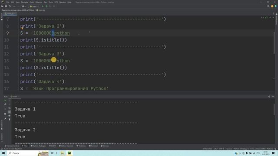Open the CRLF line separator selector

click(x=215, y=149)
